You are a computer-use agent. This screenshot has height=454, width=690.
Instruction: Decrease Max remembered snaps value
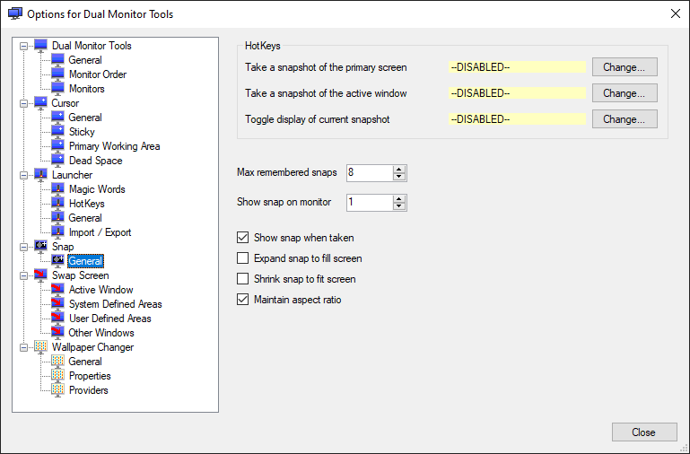(399, 177)
